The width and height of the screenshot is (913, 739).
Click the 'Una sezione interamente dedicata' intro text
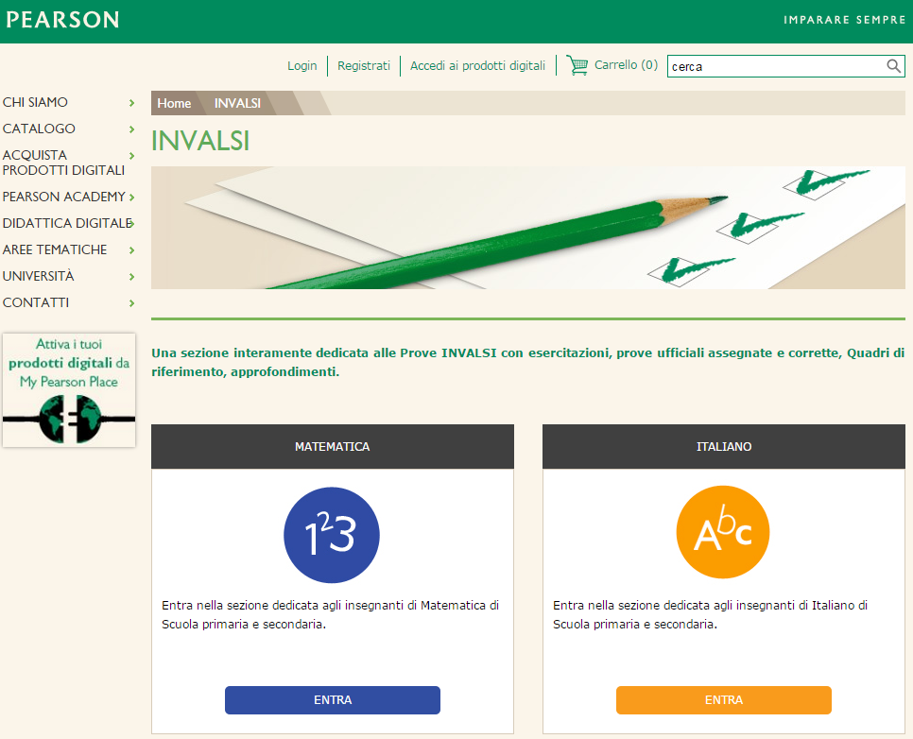(528, 362)
